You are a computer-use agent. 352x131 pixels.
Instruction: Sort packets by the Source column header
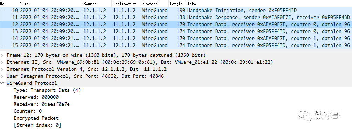point(97,4)
